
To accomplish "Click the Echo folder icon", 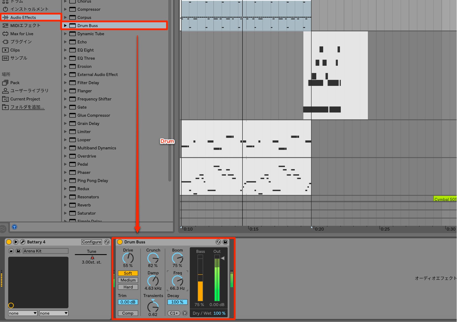I will [73, 42].
